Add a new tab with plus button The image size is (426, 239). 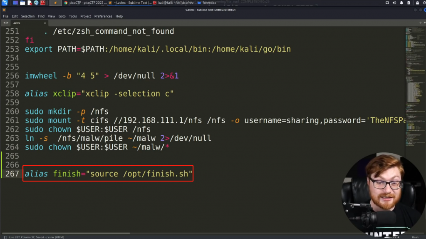point(420,23)
